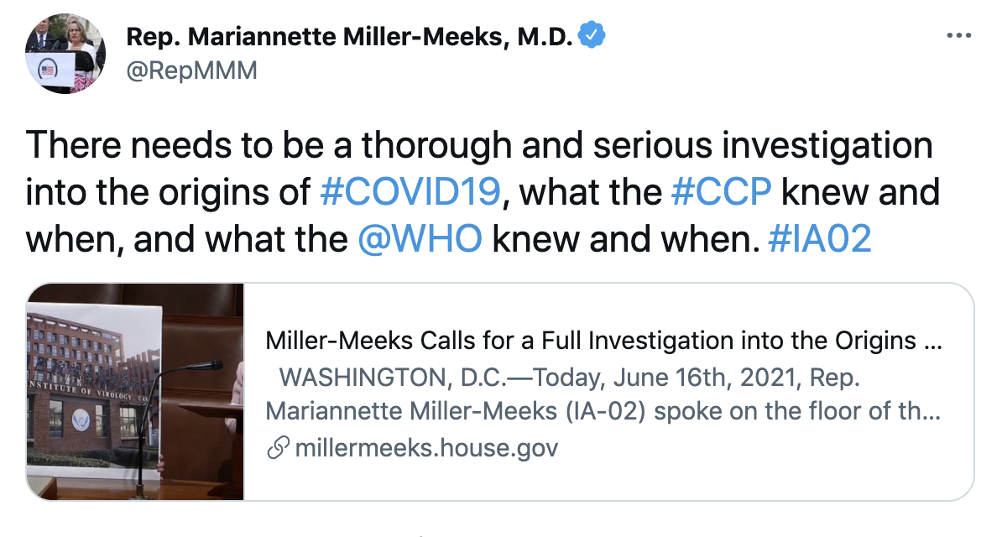Click the #COVID19 hashtag
The height and width of the screenshot is (537, 1002).
click(x=411, y=192)
